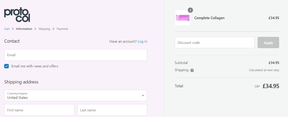
Task: Select the Shipping breadcrumb step
Action: (44, 29)
